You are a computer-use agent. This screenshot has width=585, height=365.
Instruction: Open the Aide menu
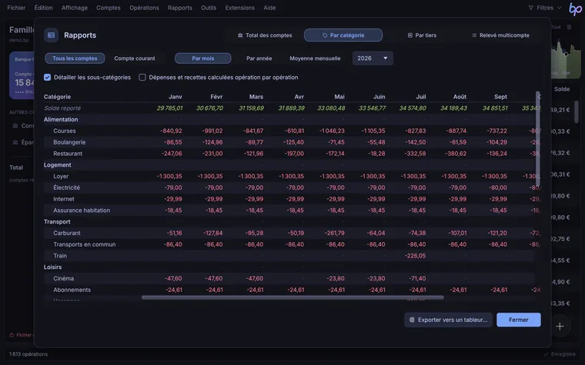point(269,8)
